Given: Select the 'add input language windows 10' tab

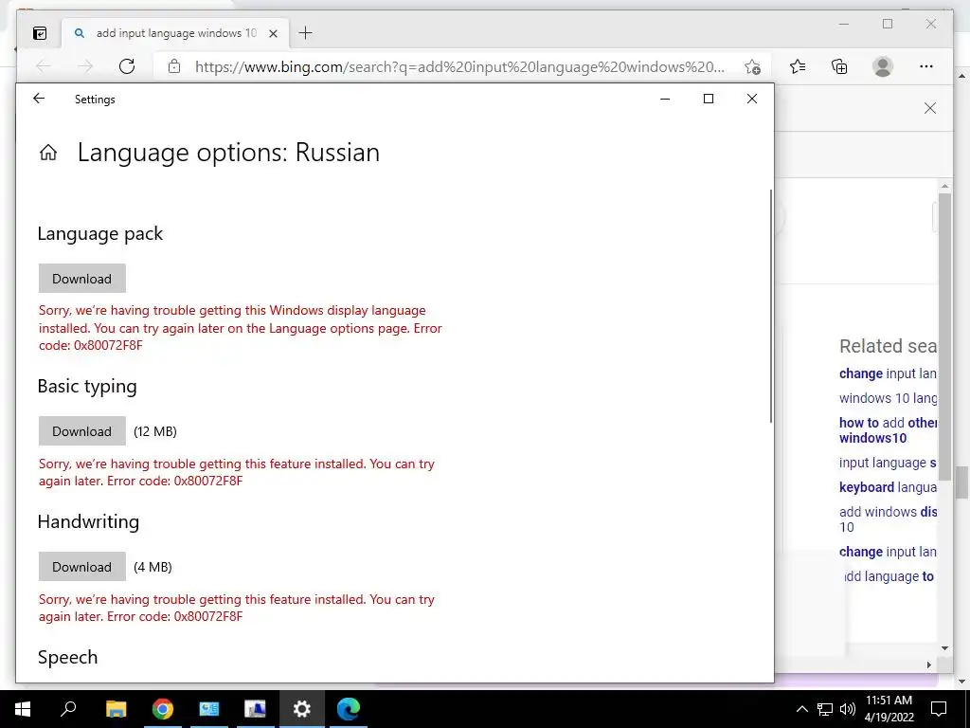Looking at the screenshot, I should [176, 33].
